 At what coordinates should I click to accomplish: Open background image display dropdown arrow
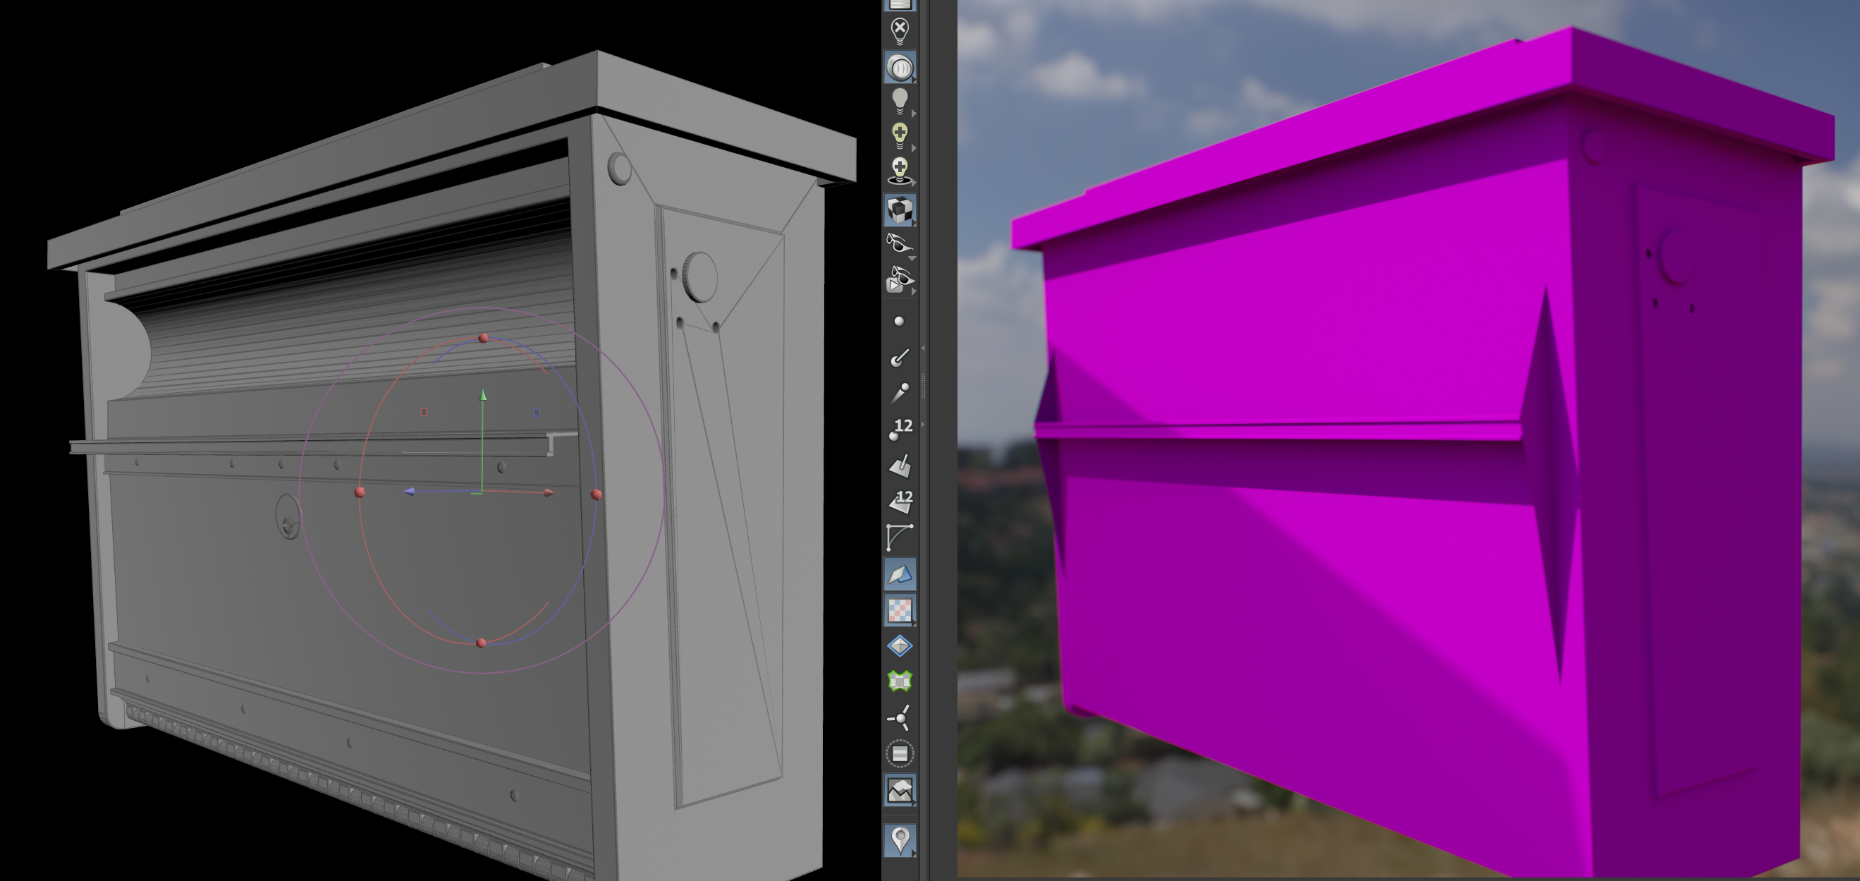(x=914, y=803)
